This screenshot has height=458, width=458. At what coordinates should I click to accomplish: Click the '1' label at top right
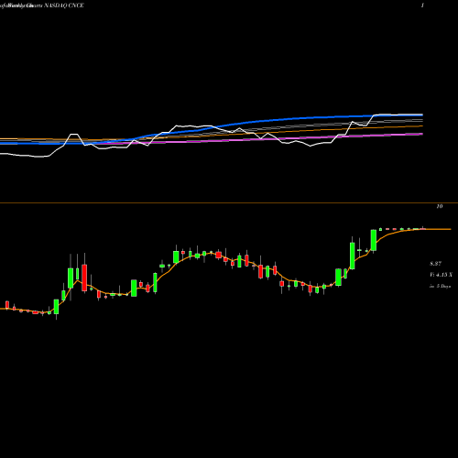(x=422, y=5)
